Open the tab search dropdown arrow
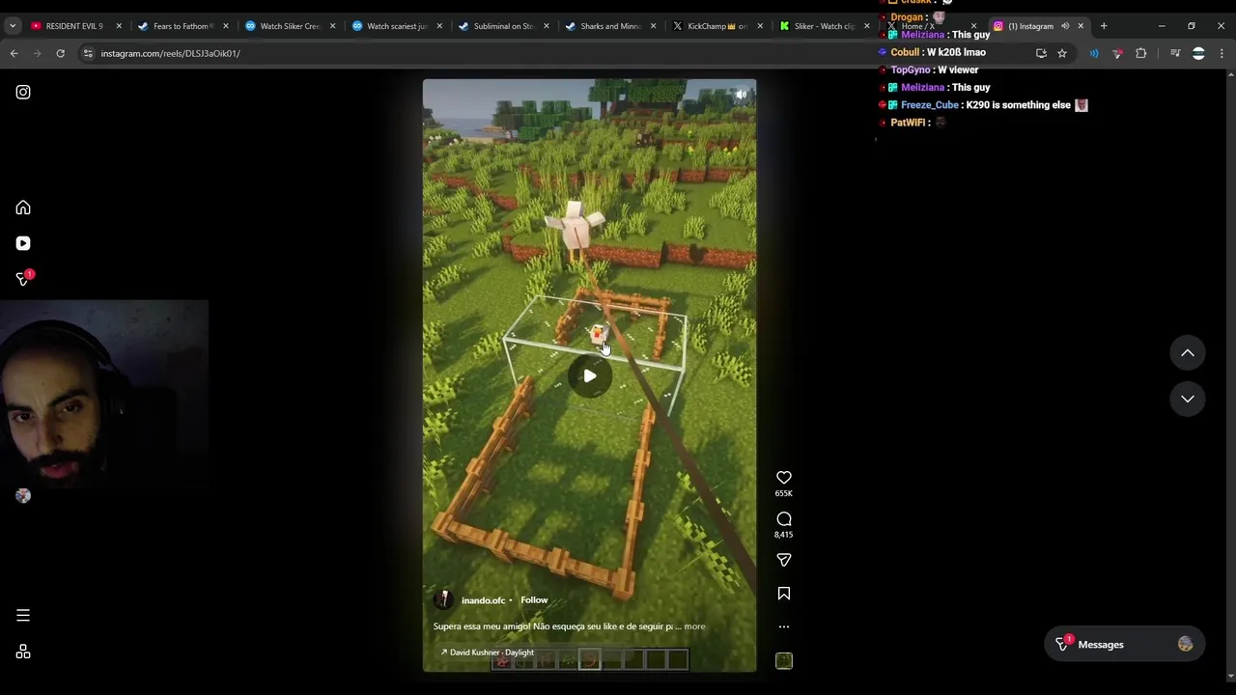Image resolution: width=1236 pixels, height=695 pixels. point(11,26)
